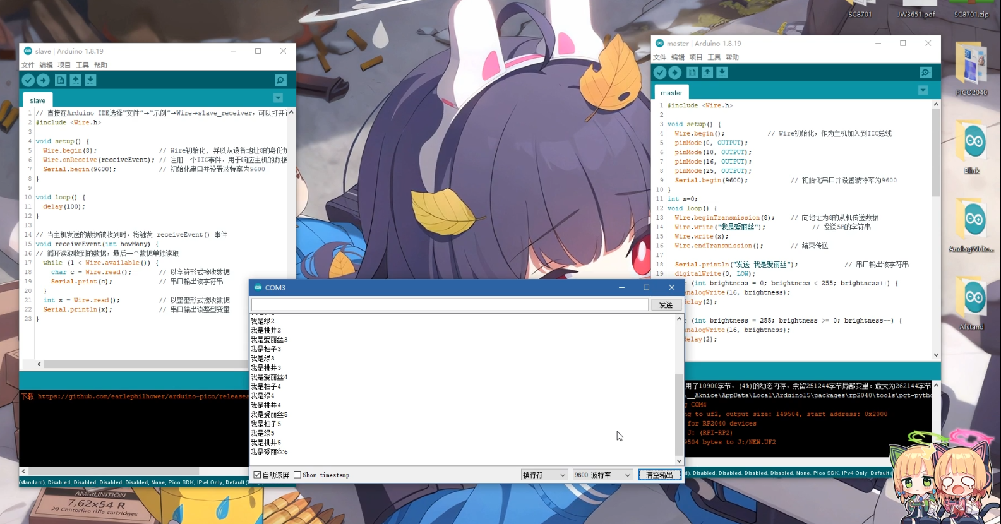Click the delay(100); line in slave code

(64, 206)
